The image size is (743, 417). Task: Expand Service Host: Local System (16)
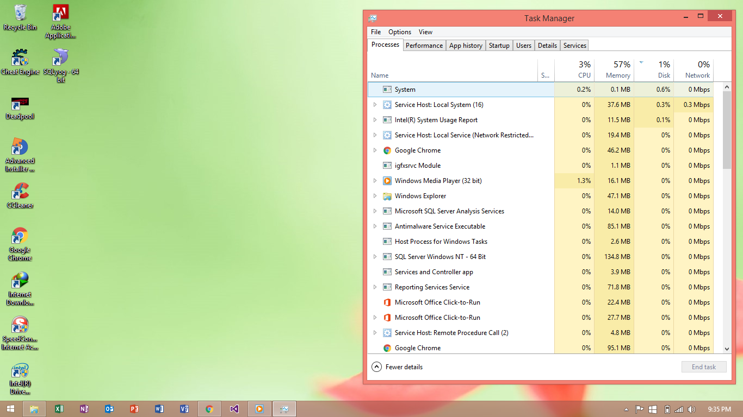375,105
